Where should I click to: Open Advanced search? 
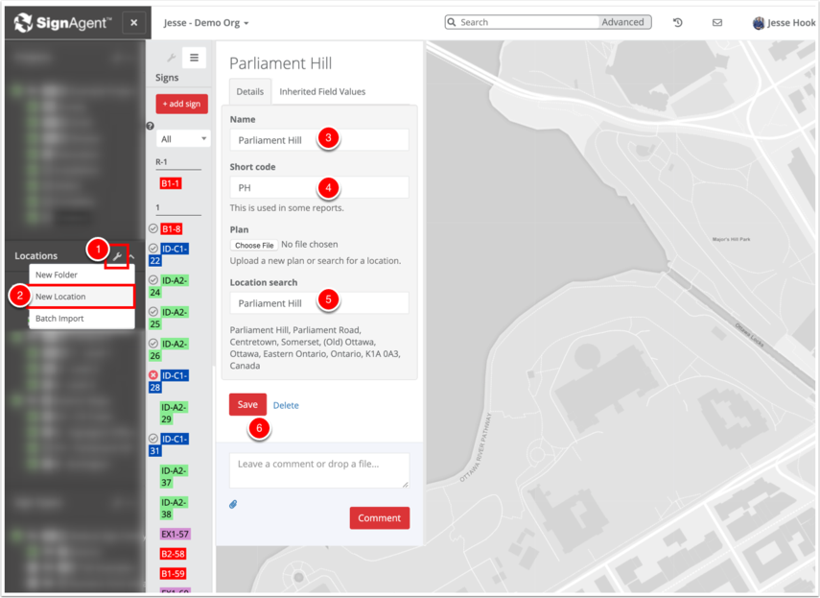(x=622, y=22)
